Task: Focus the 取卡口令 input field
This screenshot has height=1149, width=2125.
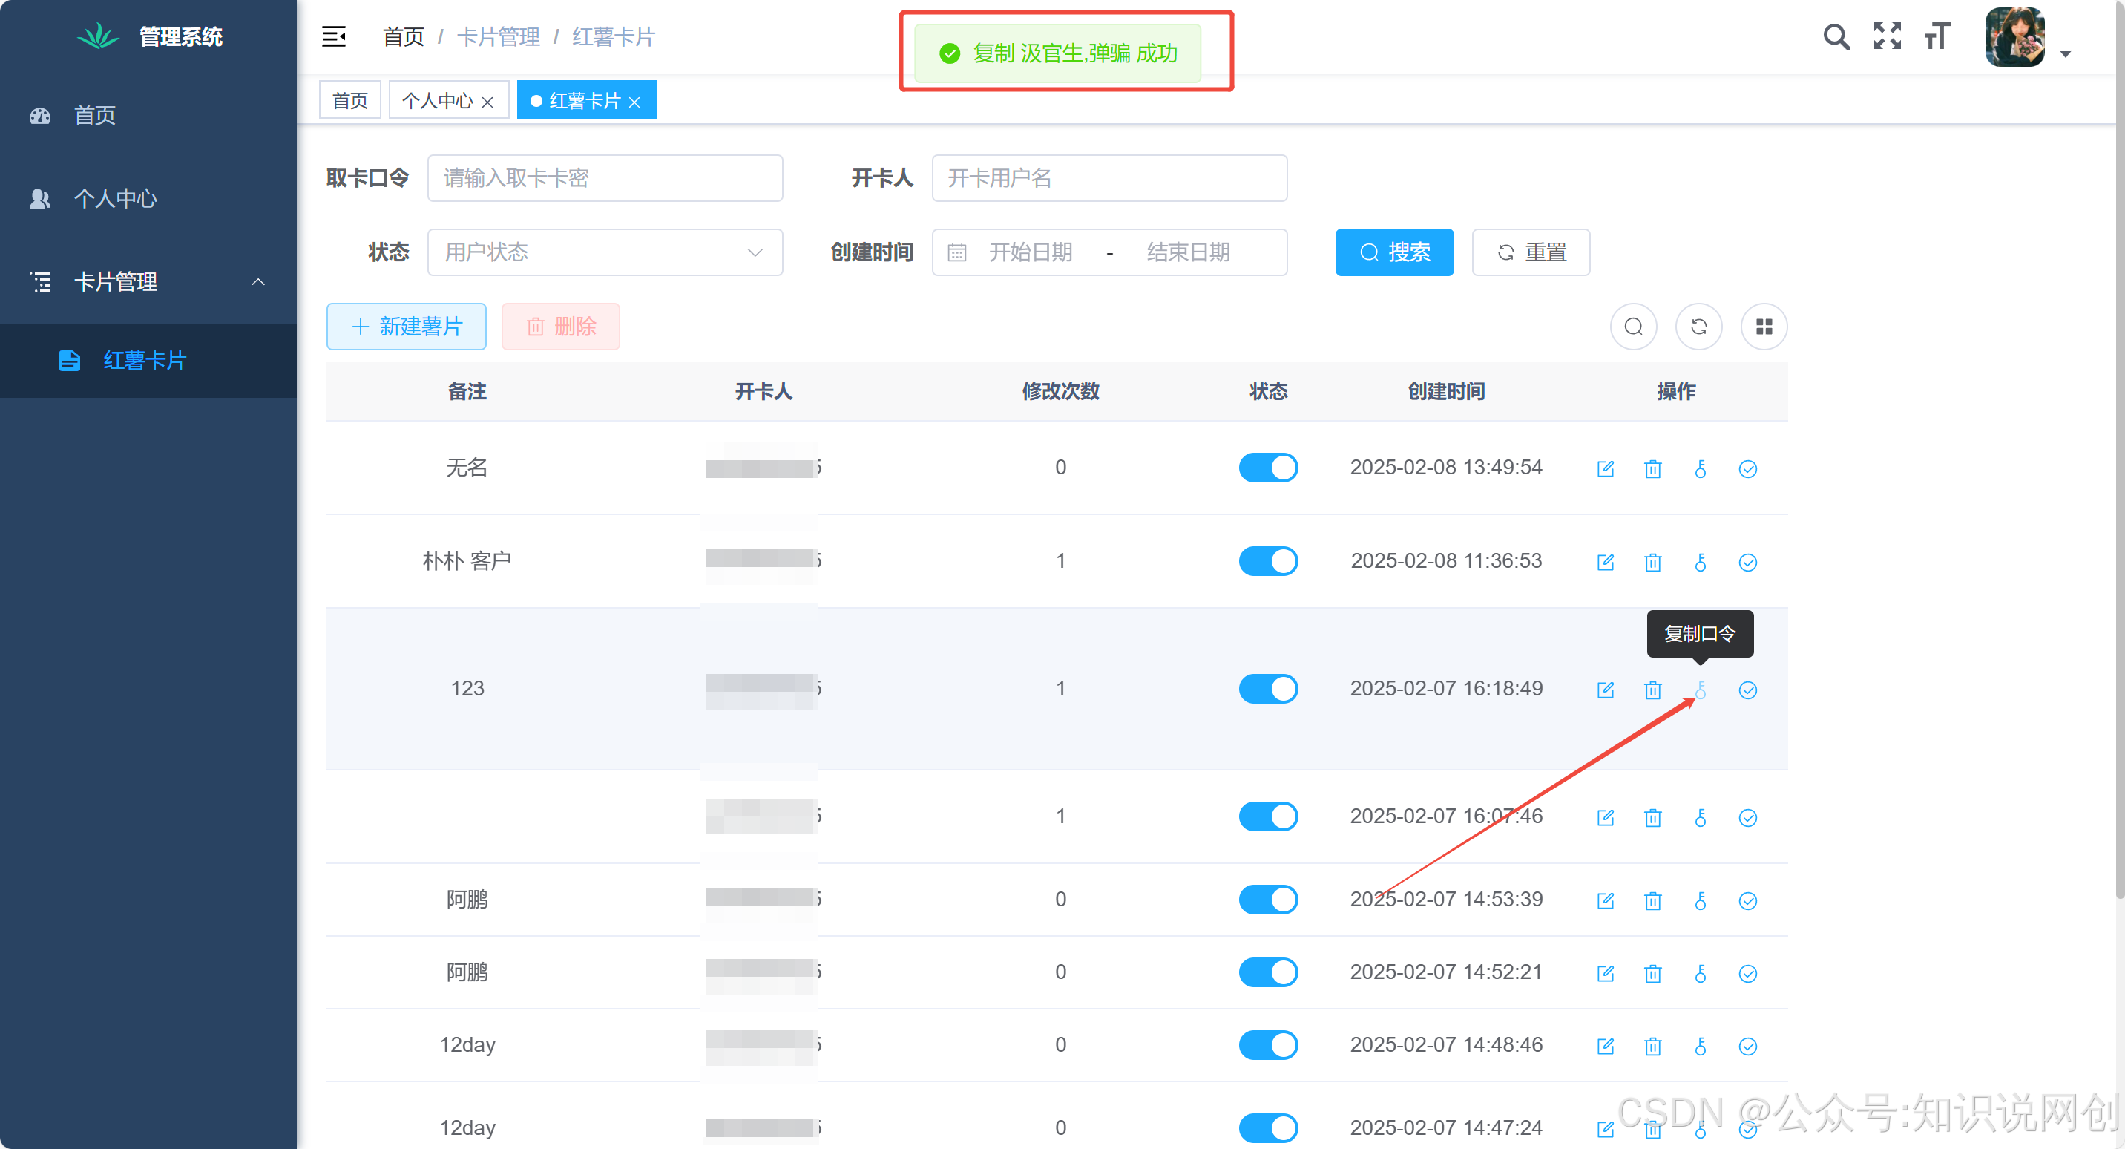Action: pyautogui.click(x=605, y=178)
